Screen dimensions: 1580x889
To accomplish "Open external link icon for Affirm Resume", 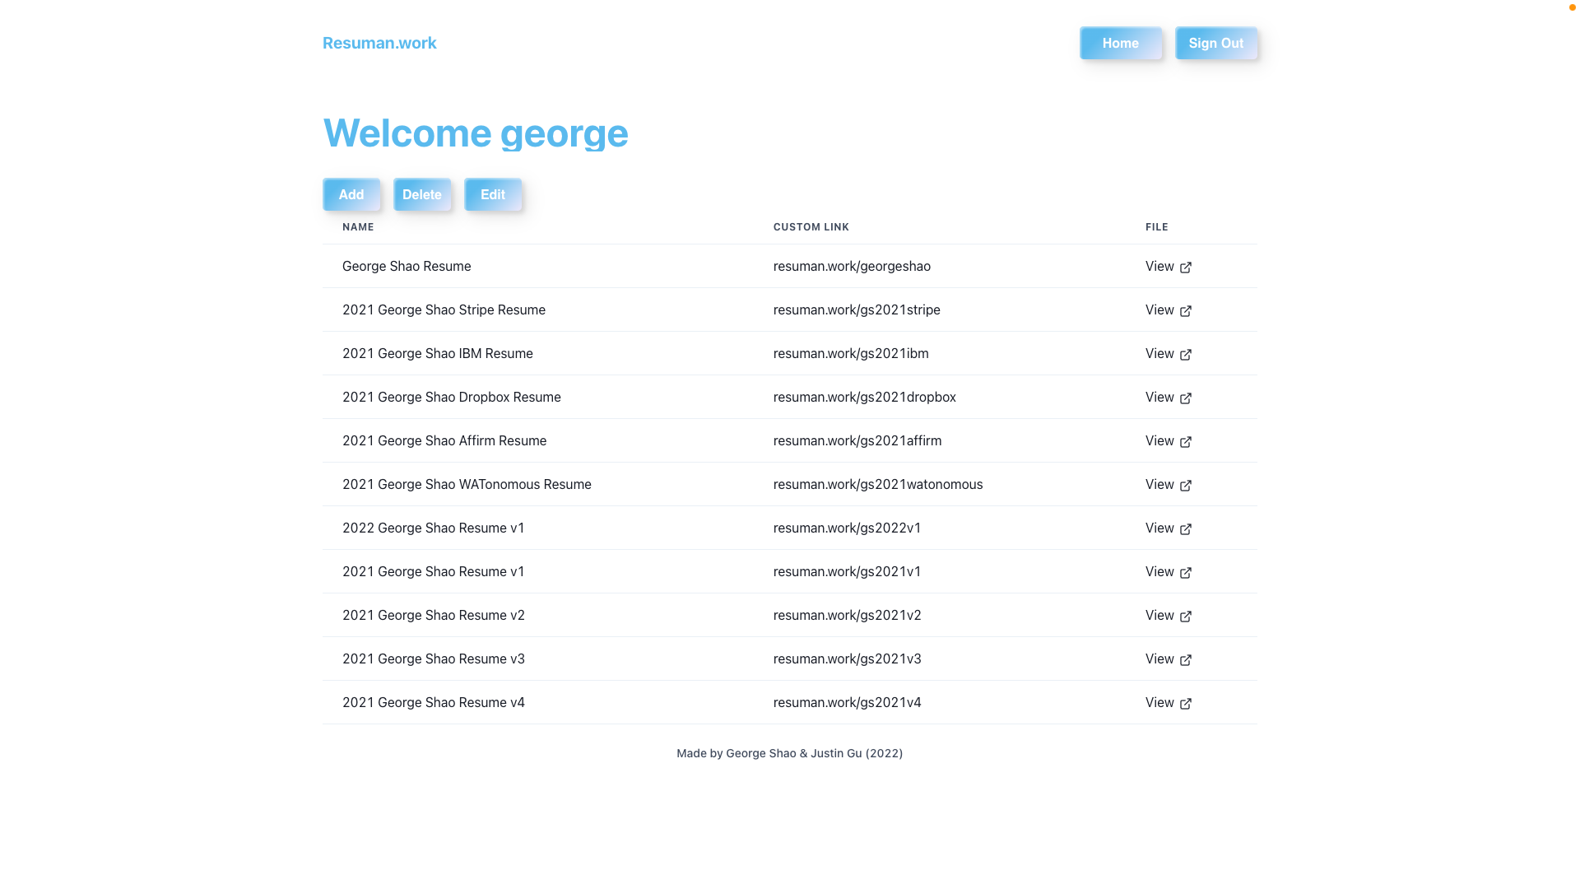I will tap(1185, 442).
